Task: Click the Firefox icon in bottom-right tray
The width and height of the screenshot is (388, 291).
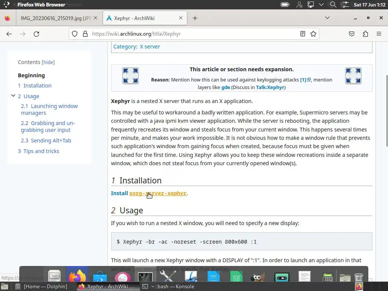Action: click(359, 286)
